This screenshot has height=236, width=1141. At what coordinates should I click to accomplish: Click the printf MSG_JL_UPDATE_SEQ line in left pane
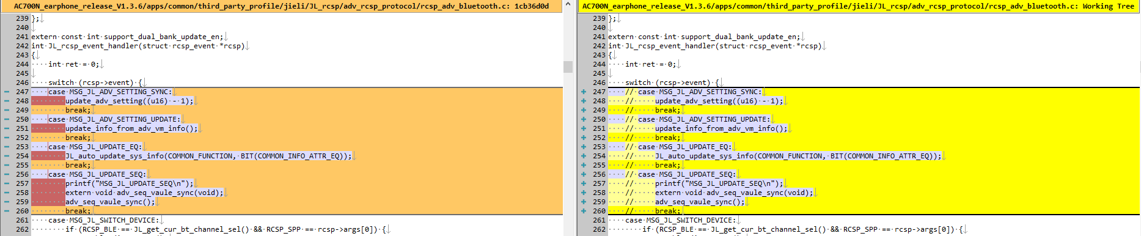pyautogui.click(x=130, y=183)
